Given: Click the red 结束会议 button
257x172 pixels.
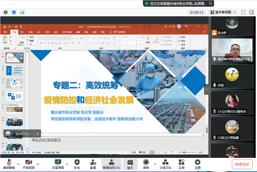Looking at the screenshot, I should [242, 164].
